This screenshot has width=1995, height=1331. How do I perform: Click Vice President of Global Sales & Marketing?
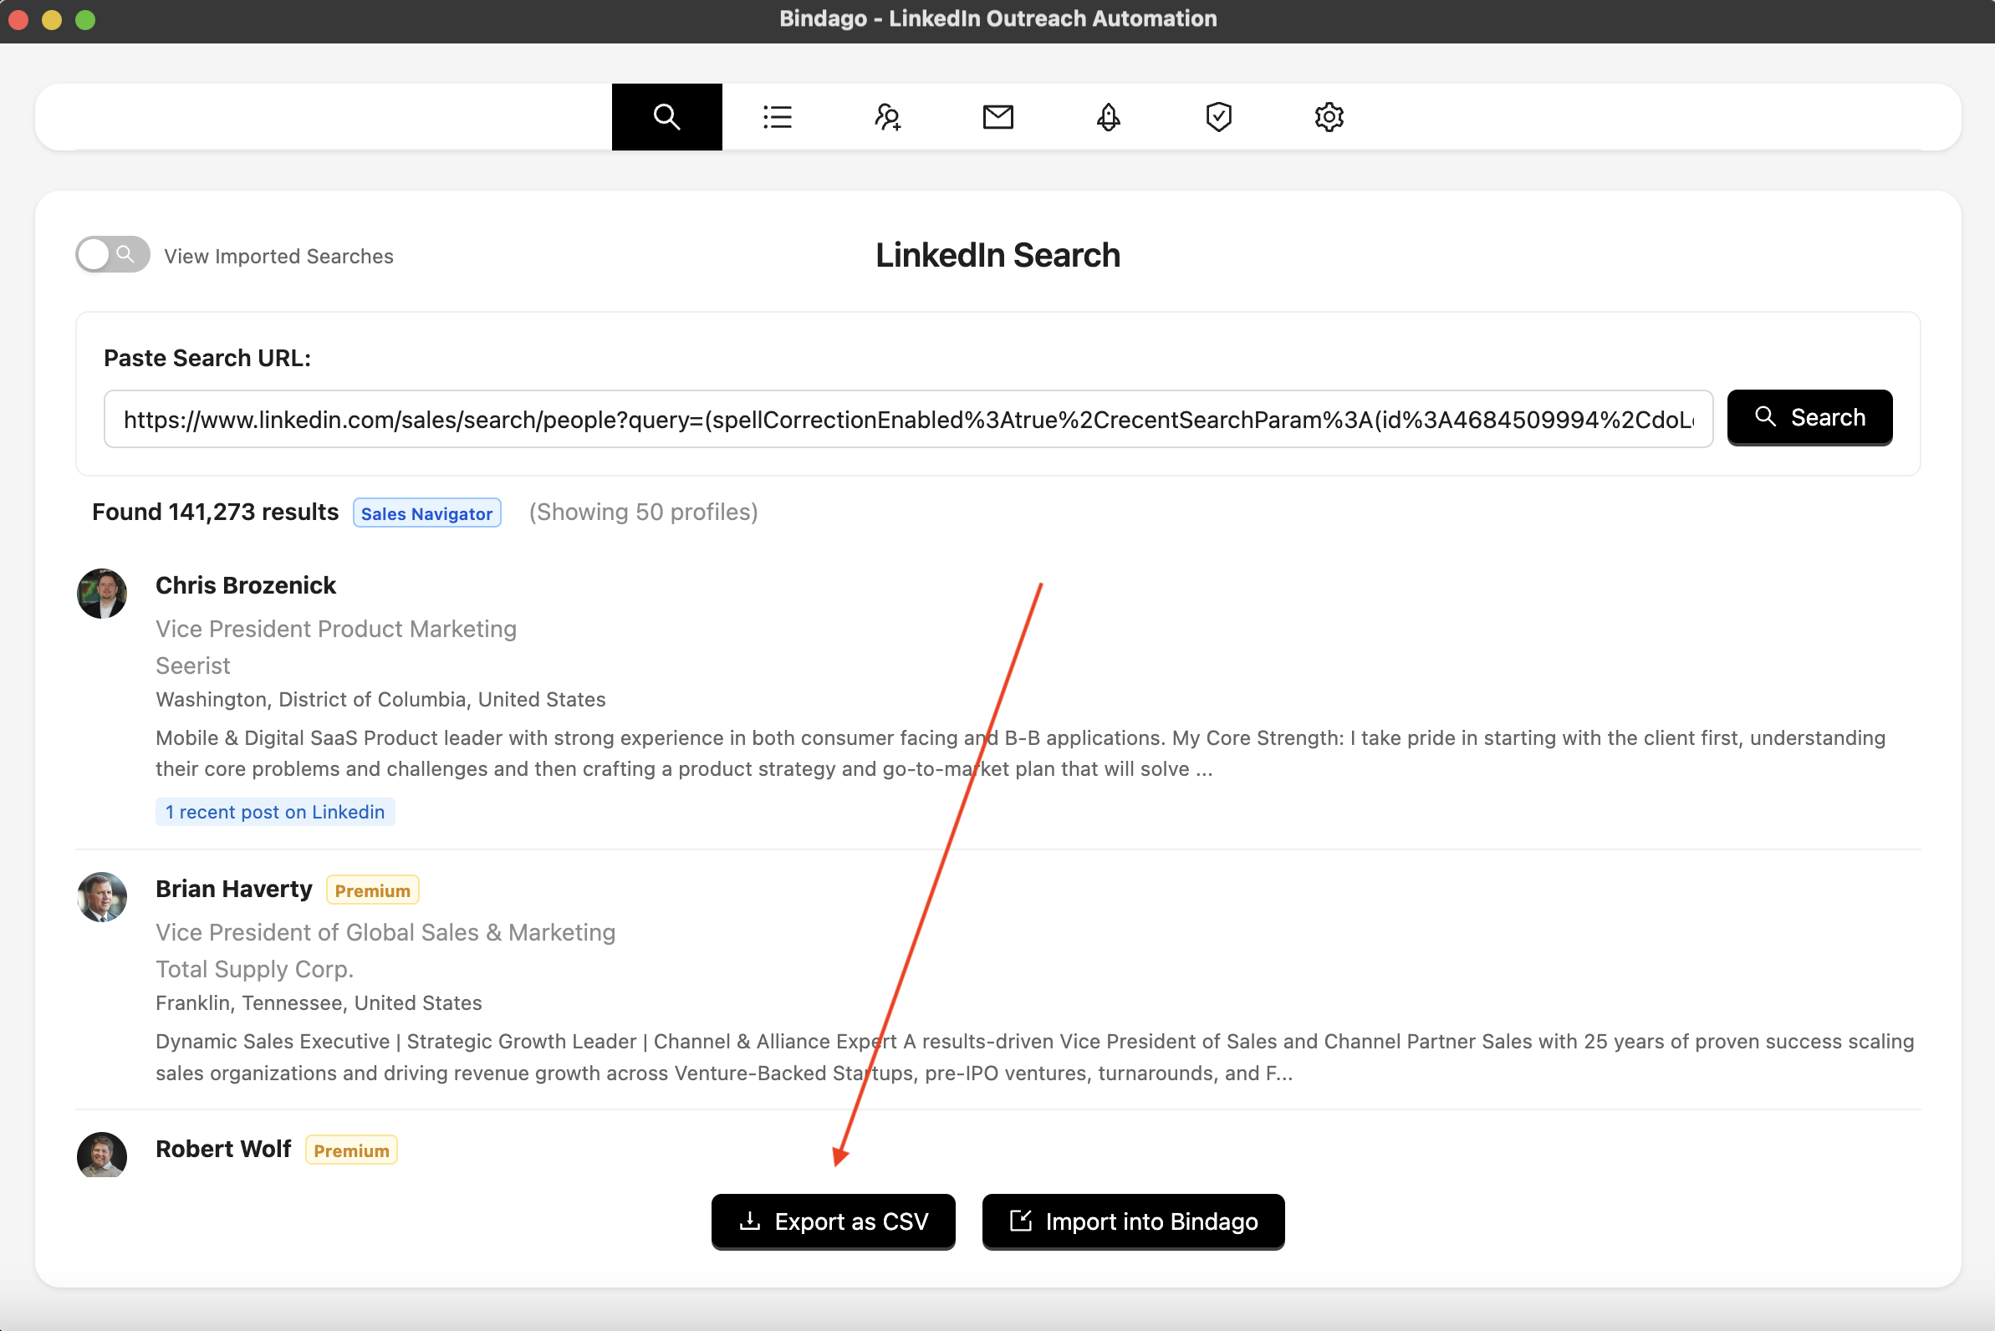385,933
